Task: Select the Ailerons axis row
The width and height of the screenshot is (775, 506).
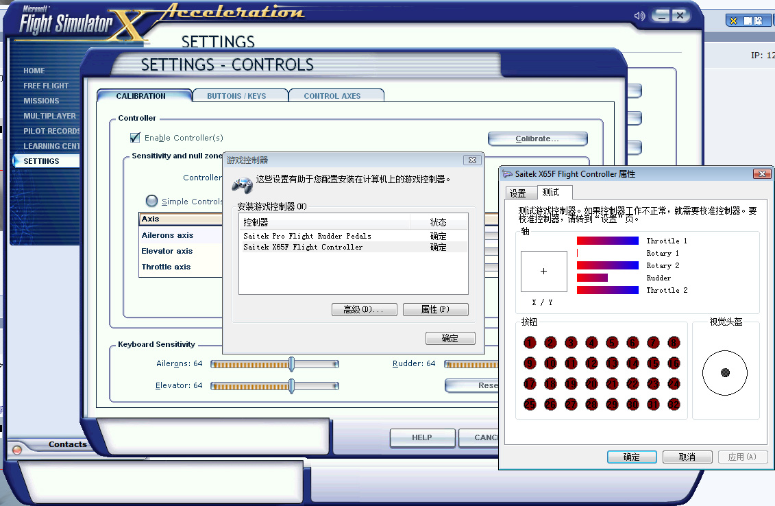Action: coord(180,235)
